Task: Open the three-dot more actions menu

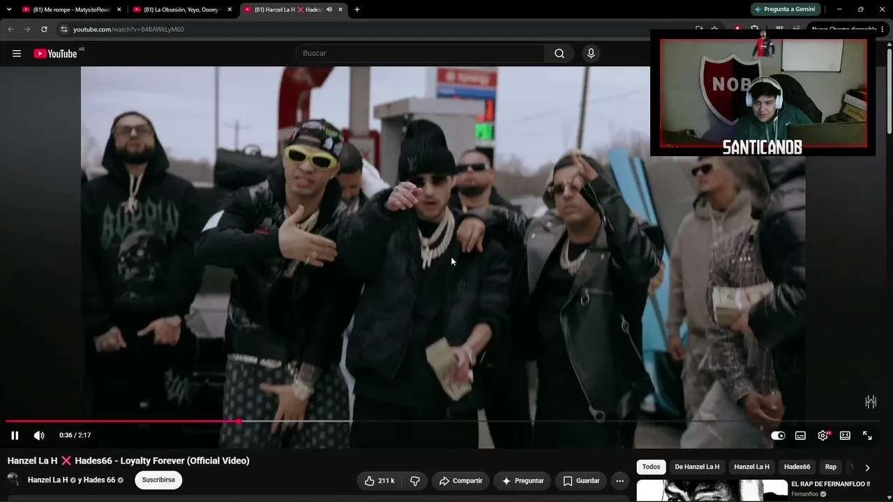Action: click(x=620, y=480)
